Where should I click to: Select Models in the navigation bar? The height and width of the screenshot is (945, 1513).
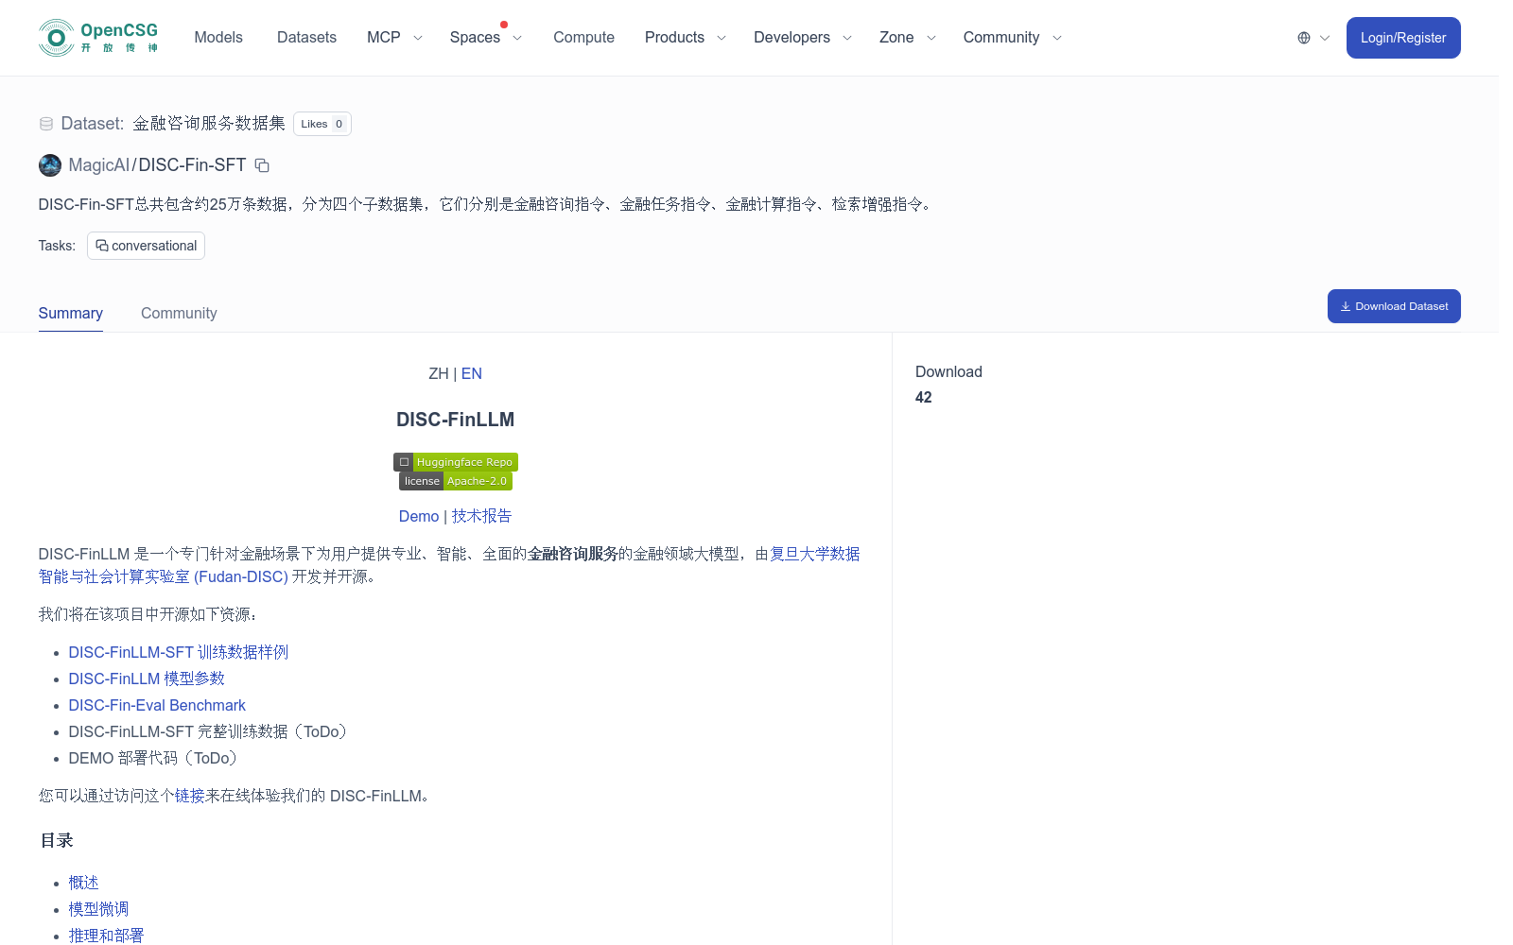217,37
